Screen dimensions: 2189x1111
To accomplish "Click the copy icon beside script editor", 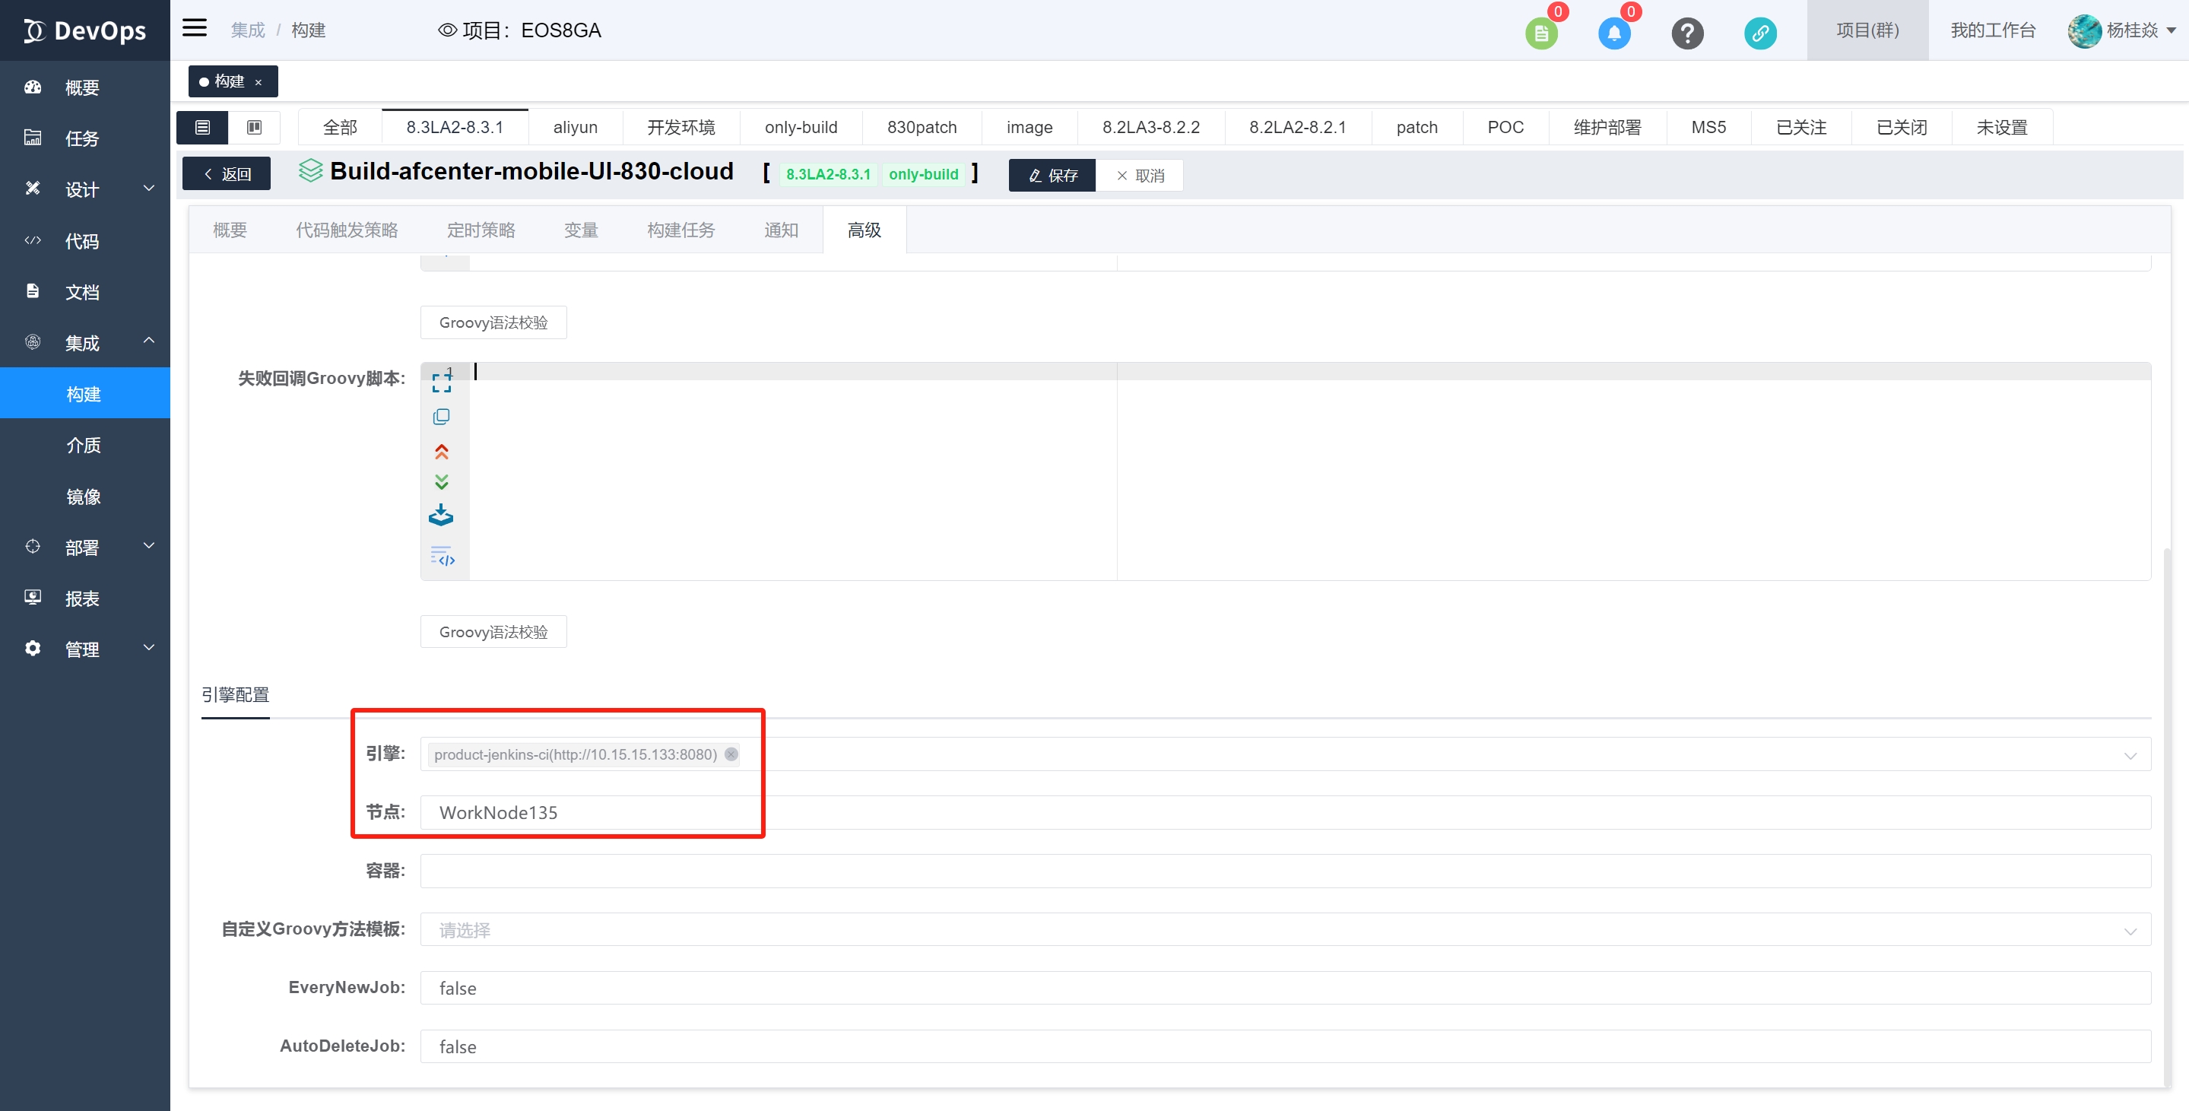I will (x=441, y=417).
